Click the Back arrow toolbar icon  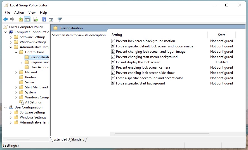[6, 20]
